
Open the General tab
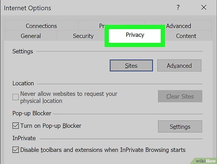coord(31,36)
